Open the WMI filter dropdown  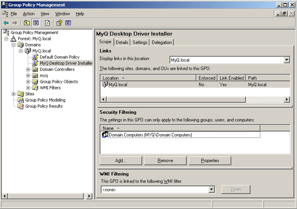tap(212, 189)
